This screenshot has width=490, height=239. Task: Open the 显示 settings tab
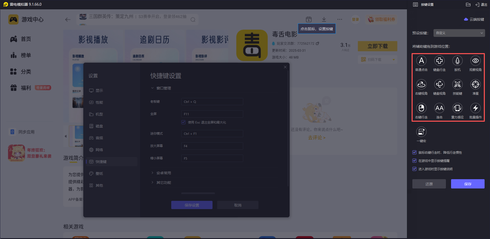[x=112, y=90]
